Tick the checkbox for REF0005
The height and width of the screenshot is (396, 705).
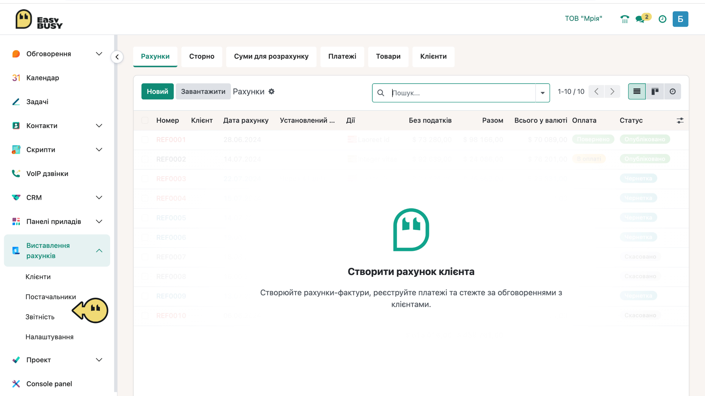click(x=145, y=218)
